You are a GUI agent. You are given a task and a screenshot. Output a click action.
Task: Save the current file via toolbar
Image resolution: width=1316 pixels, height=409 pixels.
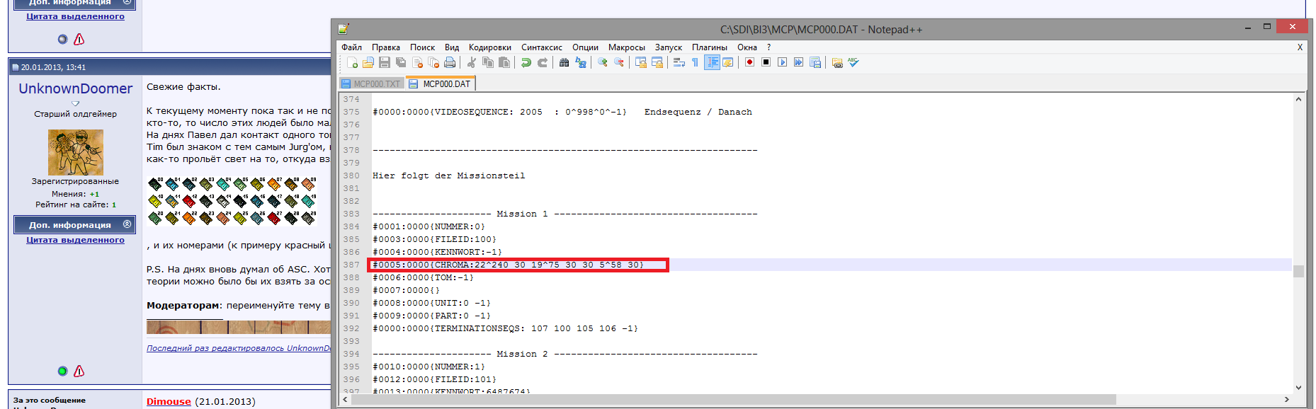[385, 62]
